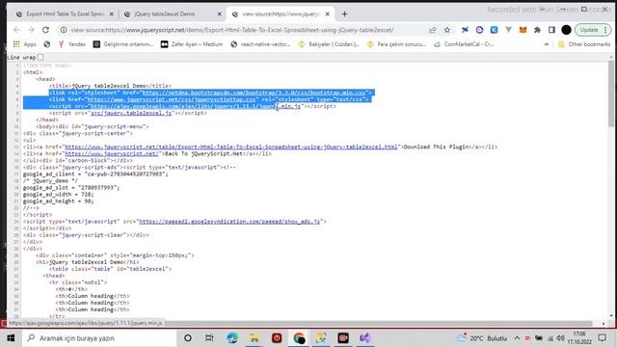Launch Microsoft Edge from the taskbar

(232, 338)
